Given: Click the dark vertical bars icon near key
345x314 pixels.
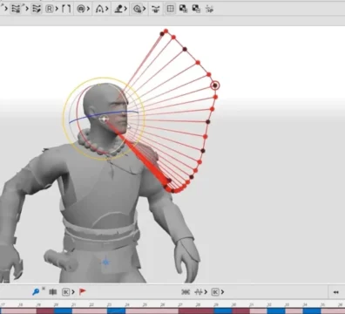Looking at the screenshot, I should pyautogui.click(x=53, y=292).
